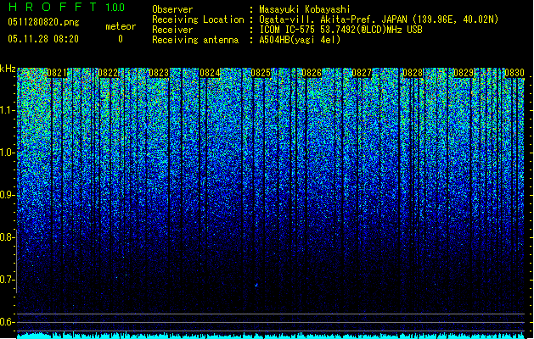Click the 0821 time marker
The image size is (534, 339).
(x=57, y=73)
